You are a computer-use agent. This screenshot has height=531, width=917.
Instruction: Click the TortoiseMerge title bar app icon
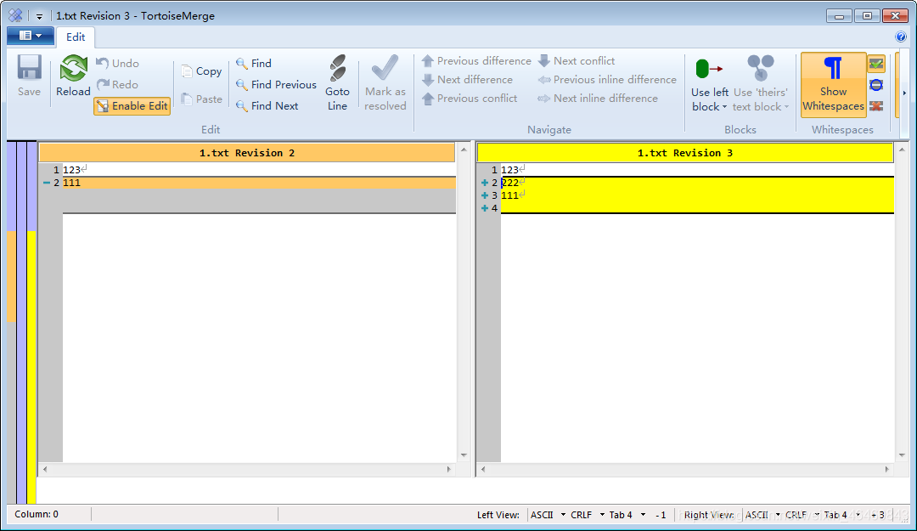pos(16,16)
